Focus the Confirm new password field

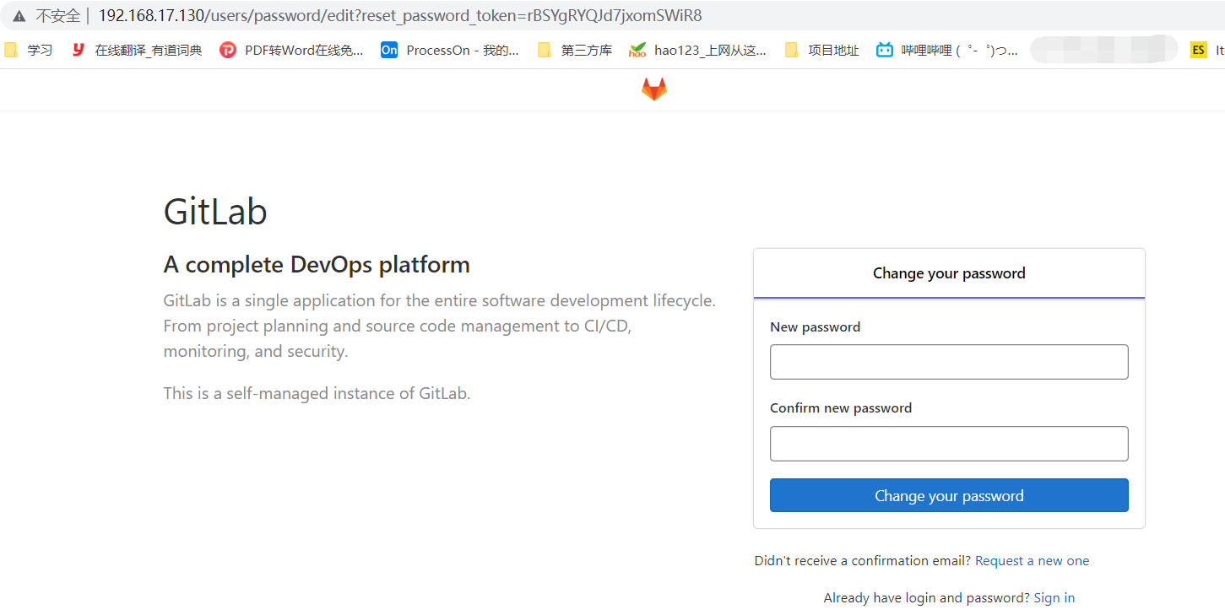(949, 444)
